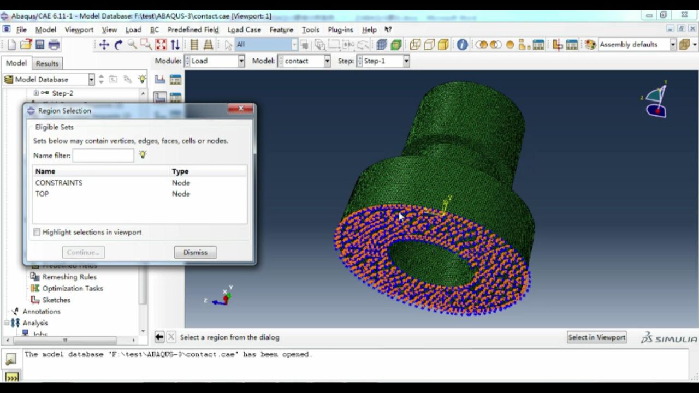Click the Auto-Fit View icon

[161, 45]
